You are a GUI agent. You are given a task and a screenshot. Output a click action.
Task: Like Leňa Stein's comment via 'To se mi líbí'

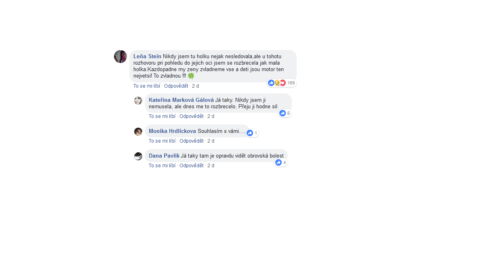(147, 86)
